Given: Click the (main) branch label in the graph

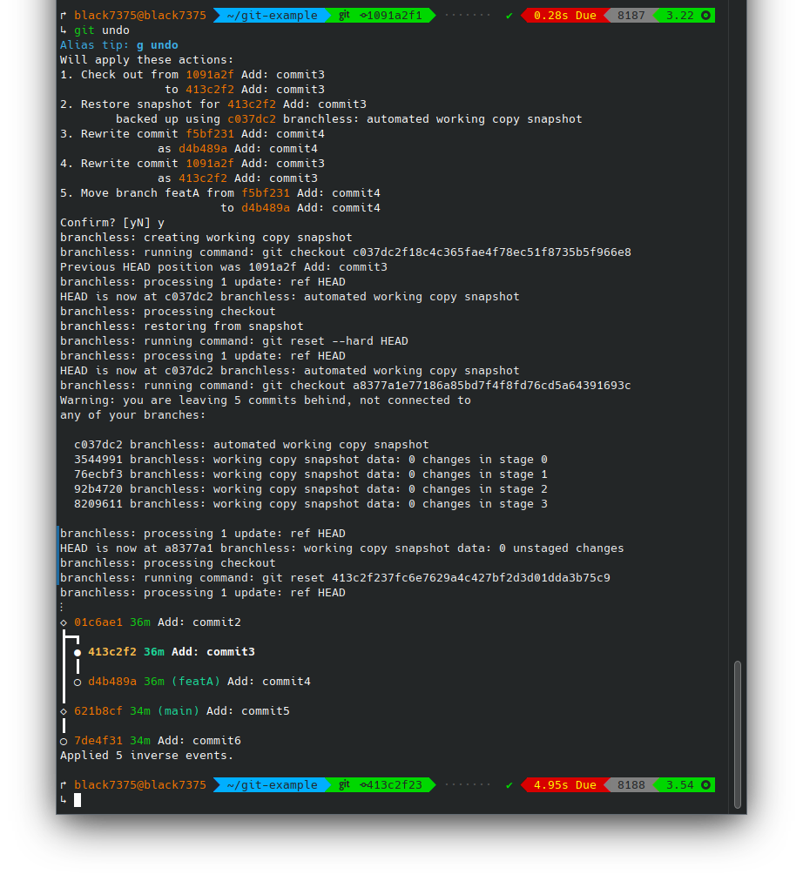Looking at the screenshot, I should [x=179, y=711].
